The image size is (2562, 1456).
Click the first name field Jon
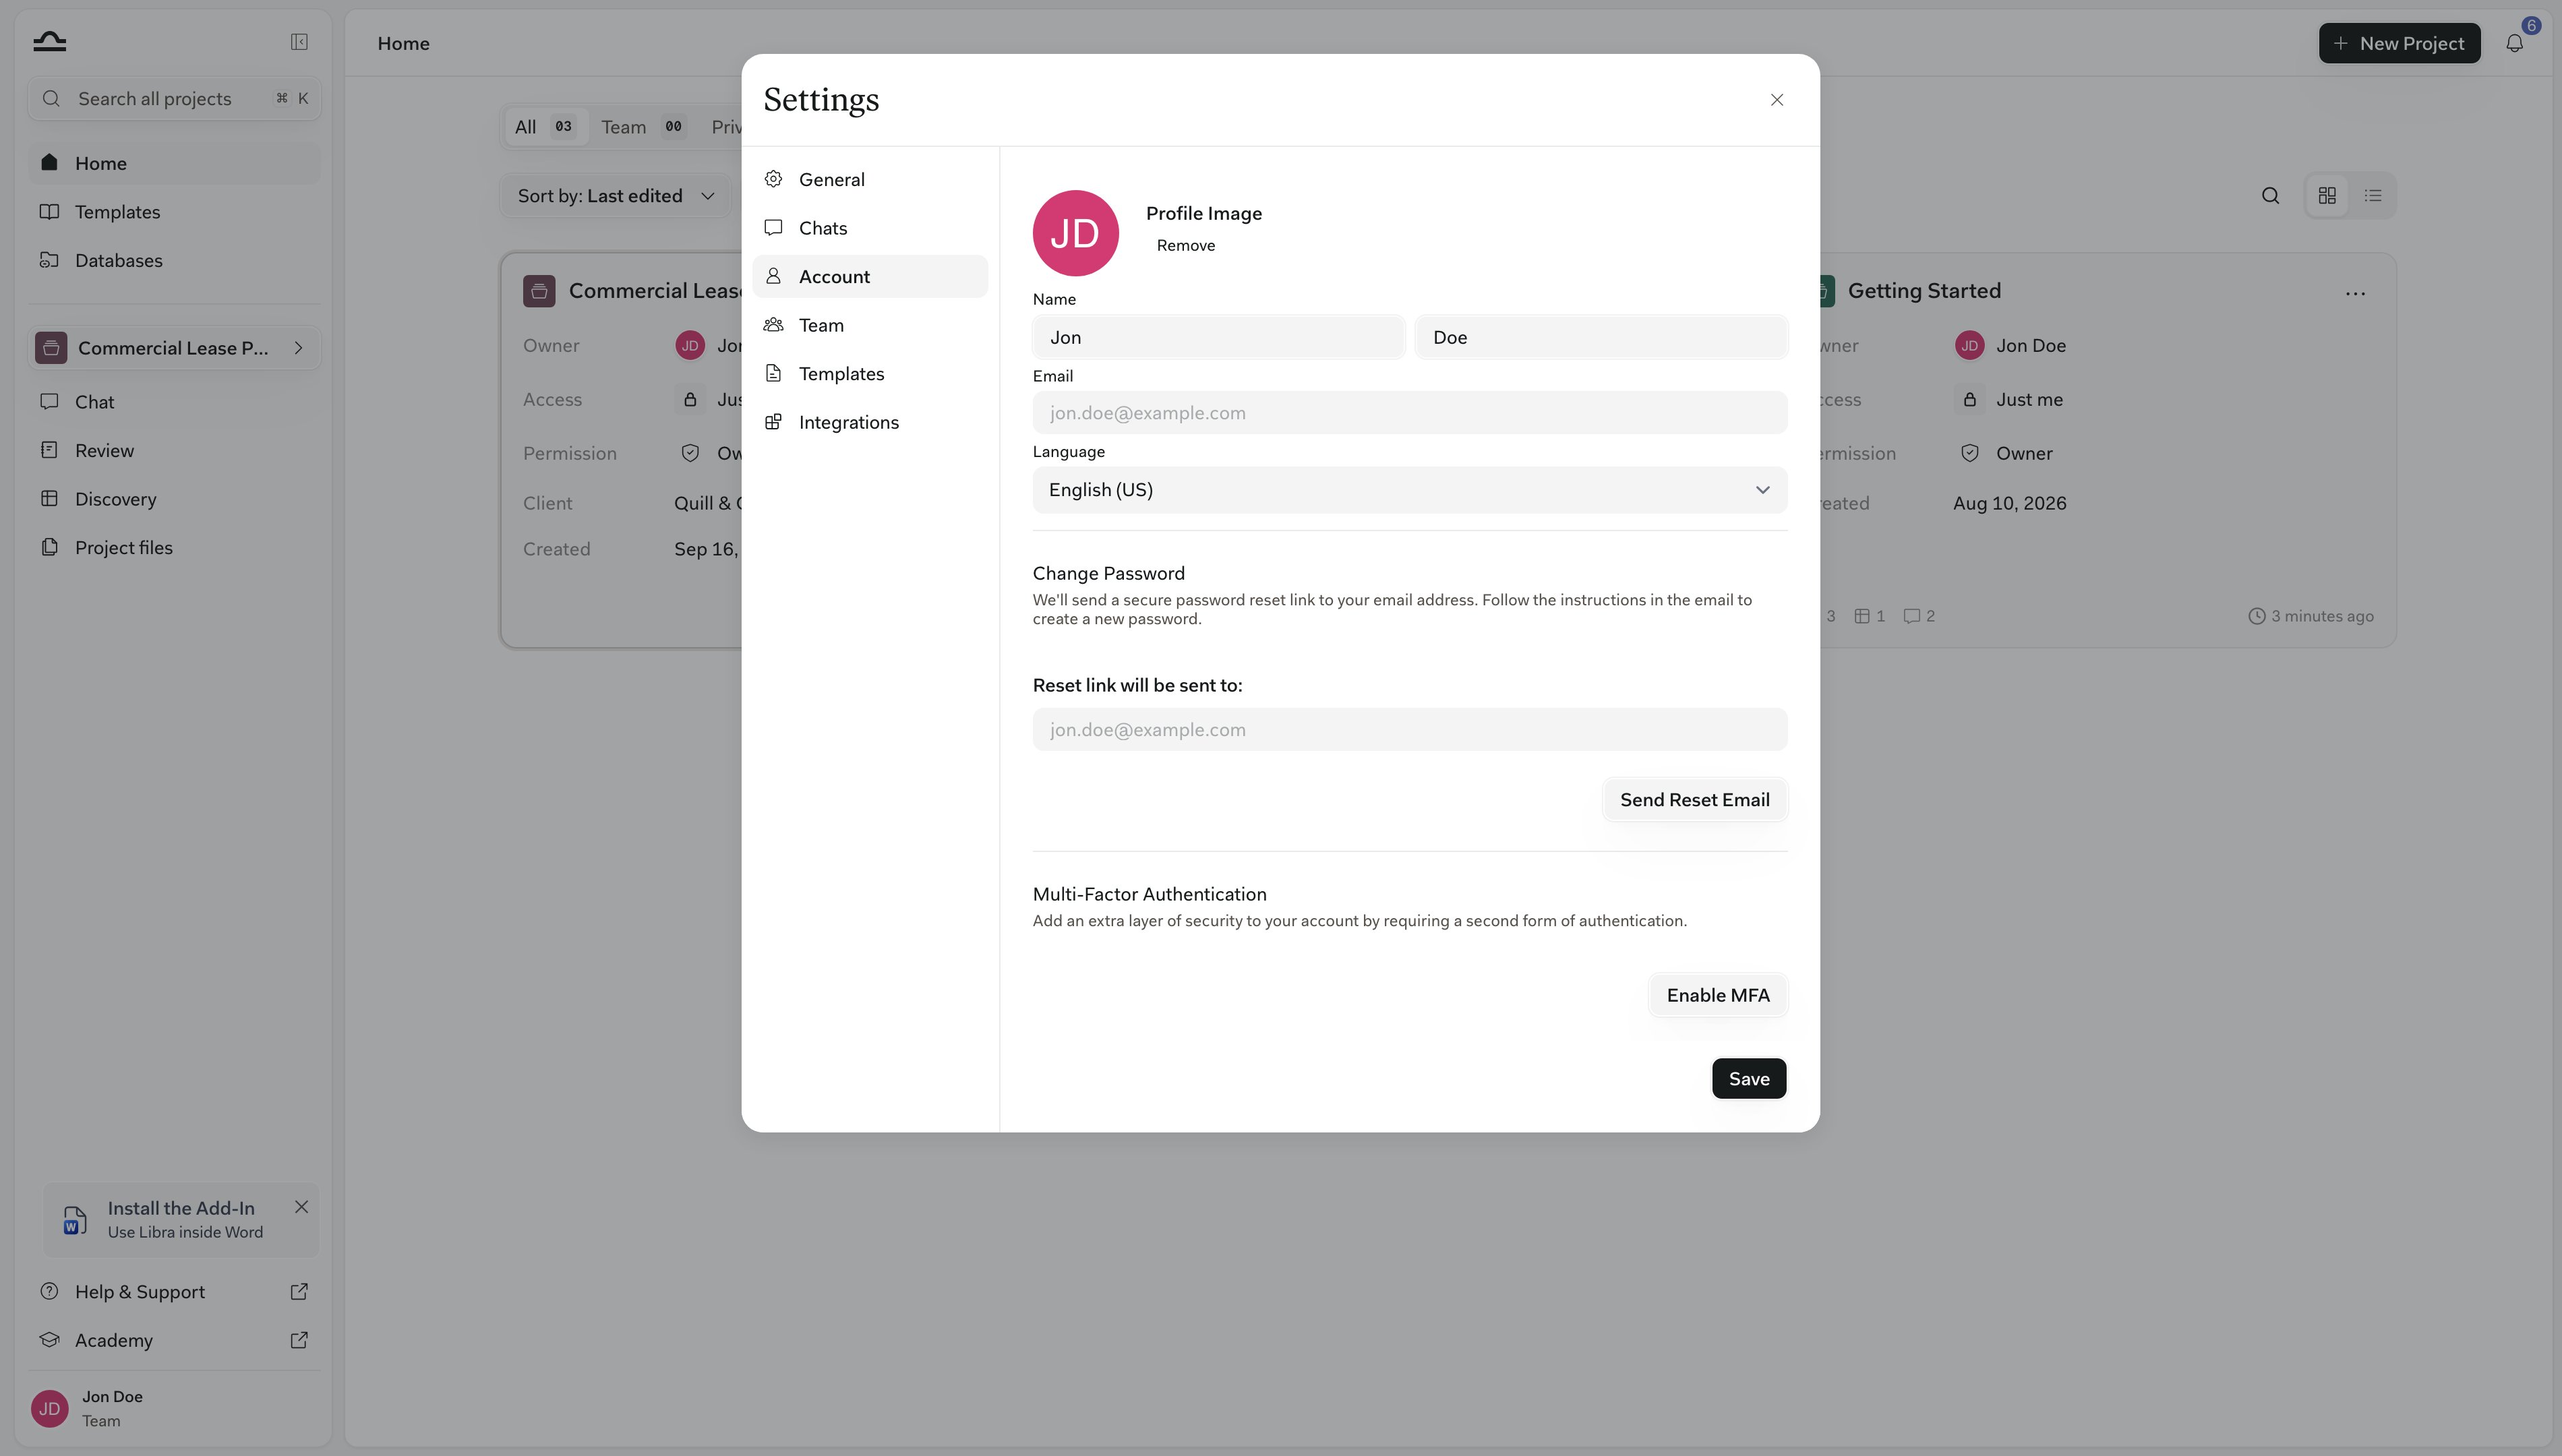point(1218,337)
